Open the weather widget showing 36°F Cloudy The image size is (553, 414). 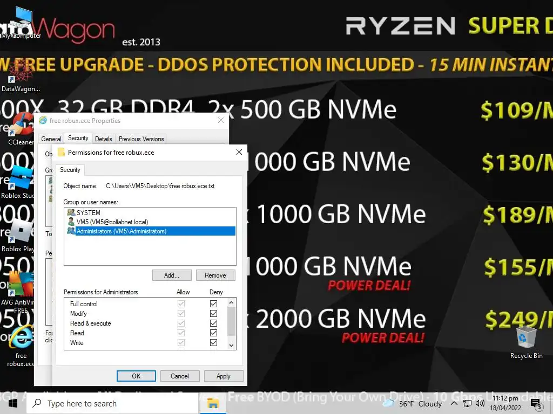pos(412,403)
